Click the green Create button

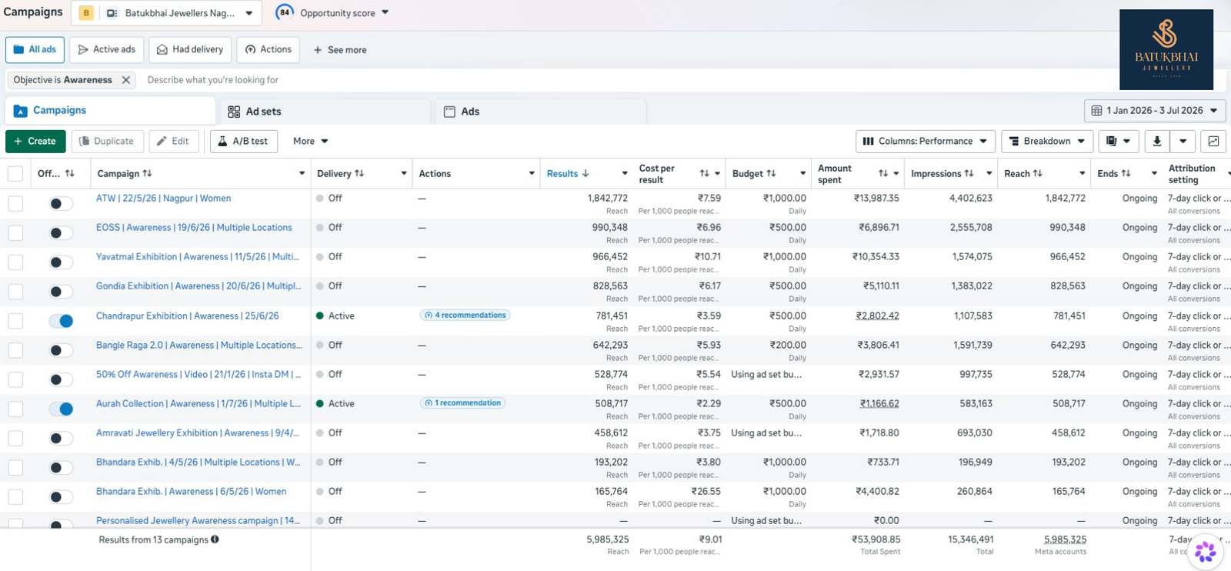point(35,141)
